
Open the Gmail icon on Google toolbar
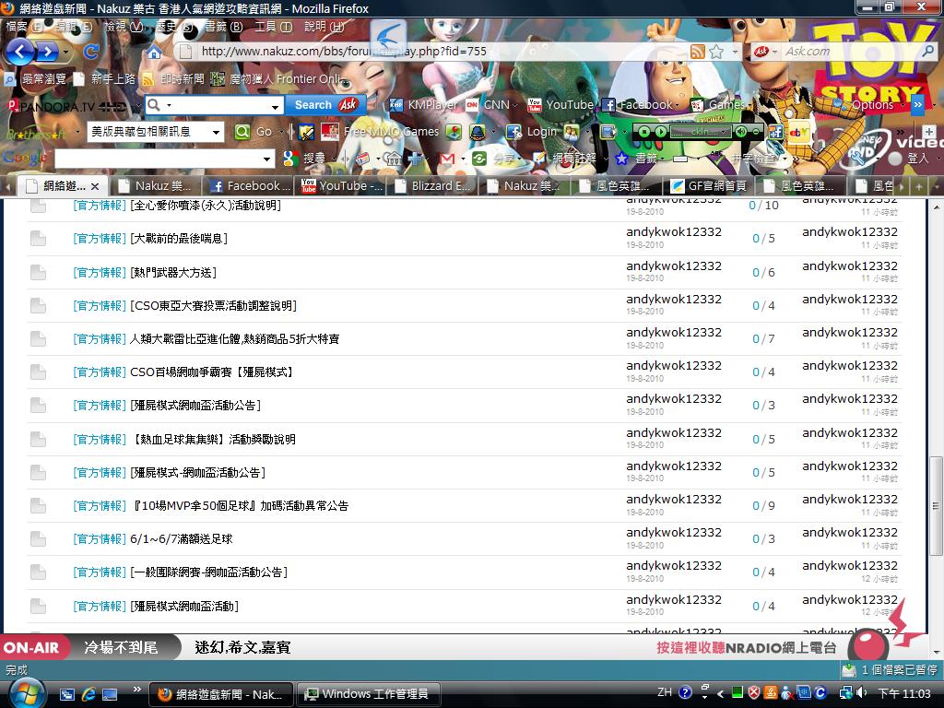pos(447,159)
